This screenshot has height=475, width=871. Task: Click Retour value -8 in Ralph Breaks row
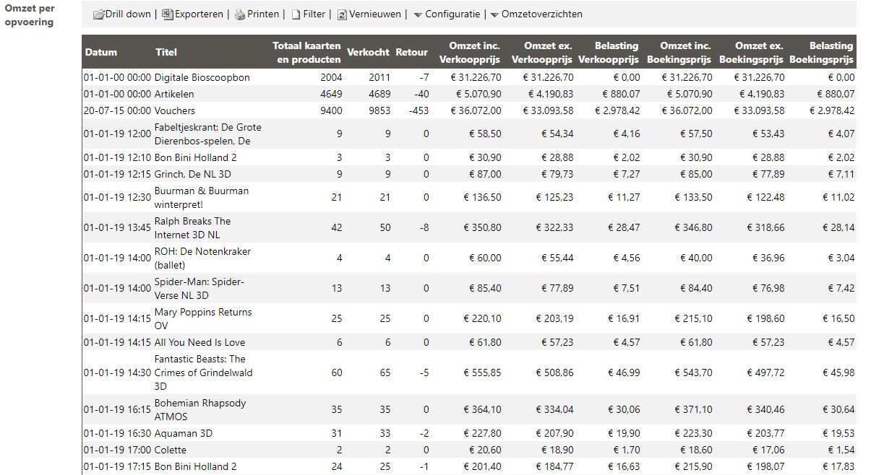(x=423, y=227)
